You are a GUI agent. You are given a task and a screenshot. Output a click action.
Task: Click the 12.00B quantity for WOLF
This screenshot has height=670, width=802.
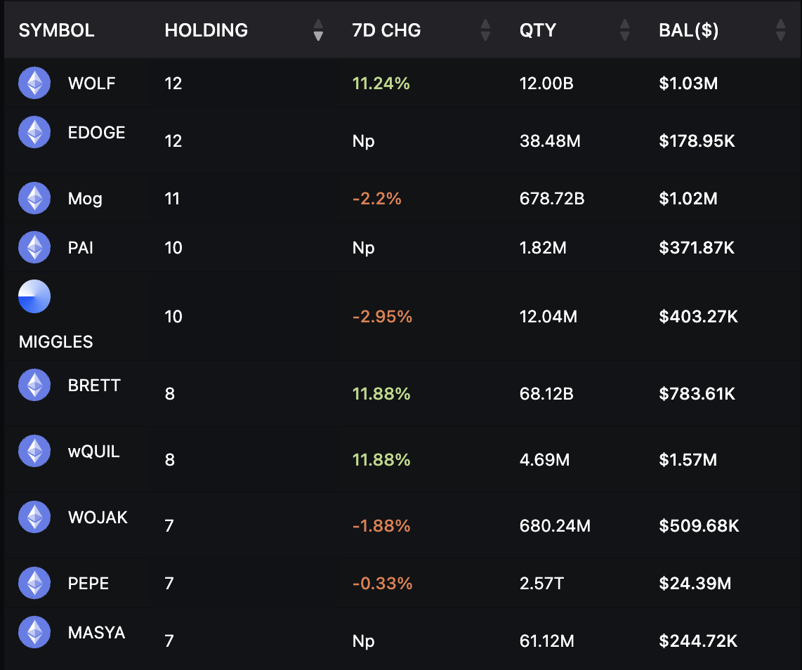[546, 83]
